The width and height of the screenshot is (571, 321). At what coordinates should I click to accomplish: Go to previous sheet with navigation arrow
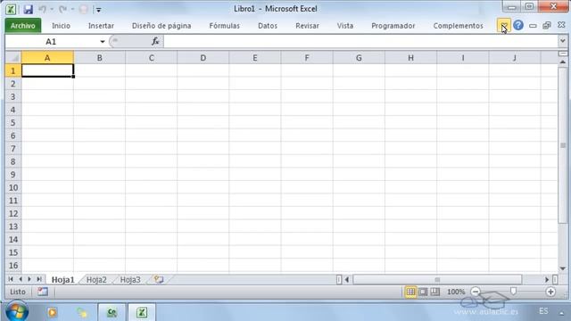tap(20, 279)
